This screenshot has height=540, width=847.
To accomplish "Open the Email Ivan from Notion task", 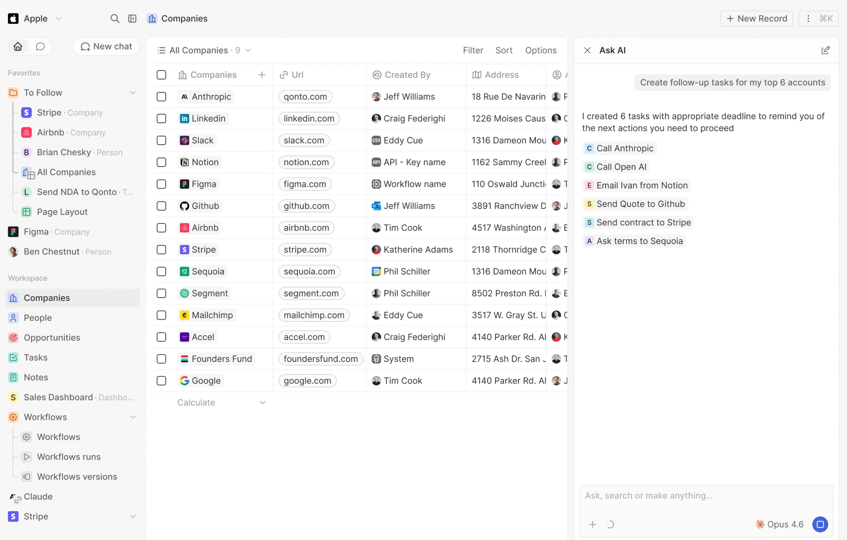I will 636,185.
